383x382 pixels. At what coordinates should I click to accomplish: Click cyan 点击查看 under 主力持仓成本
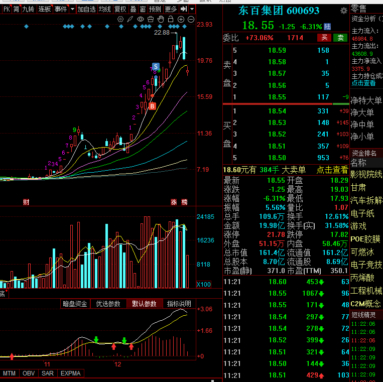point(363,83)
